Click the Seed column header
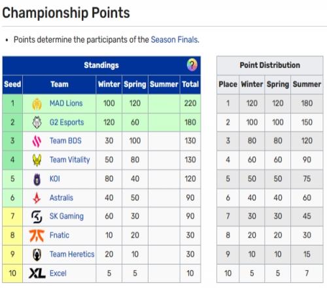This screenshot has width=327, height=288. (x=12, y=84)
